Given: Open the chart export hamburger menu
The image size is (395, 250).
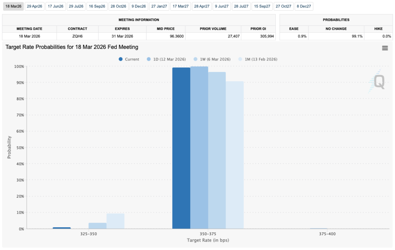Looking at the screenshot, I should pyautogui.click(x=385, y=47).
